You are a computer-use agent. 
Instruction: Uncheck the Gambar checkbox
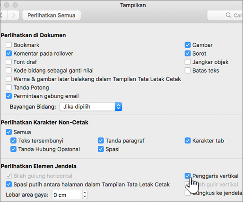pyautogui.click(x=188, y=45)
